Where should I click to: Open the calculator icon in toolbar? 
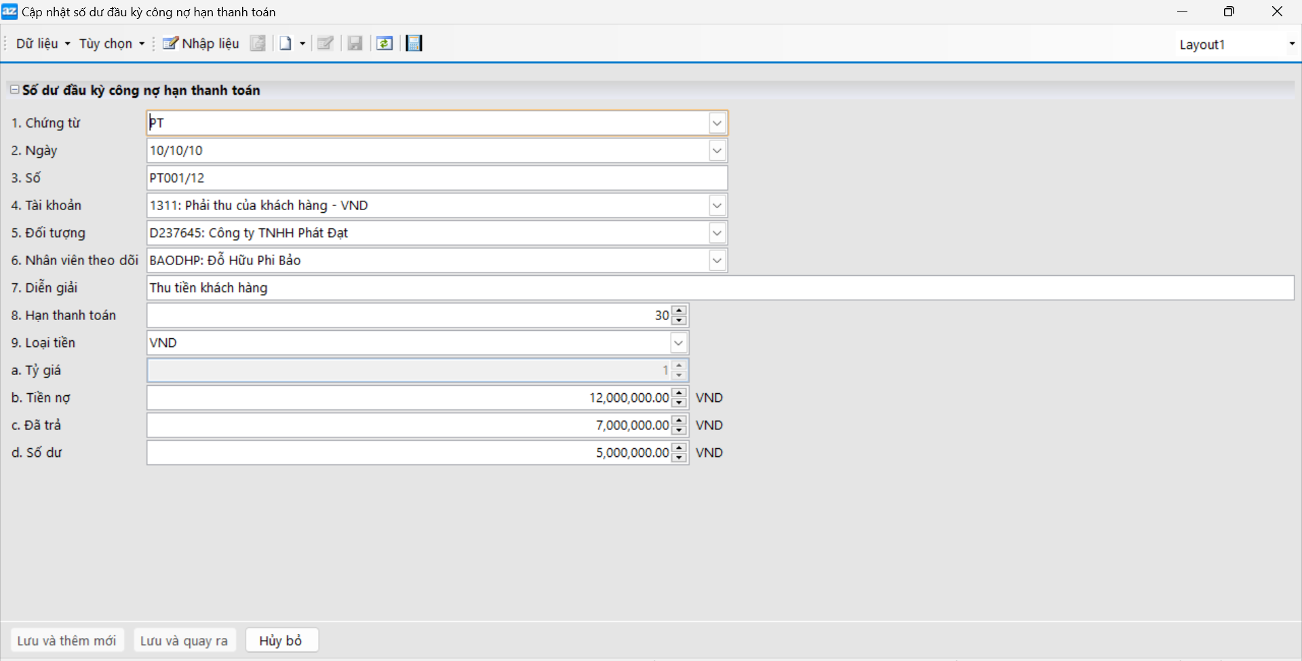point(414,43)
